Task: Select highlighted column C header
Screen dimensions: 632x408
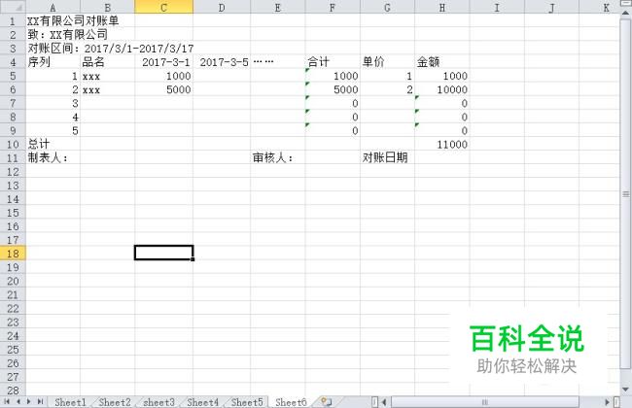Action: pyautogui.click(x=163, y=7)
